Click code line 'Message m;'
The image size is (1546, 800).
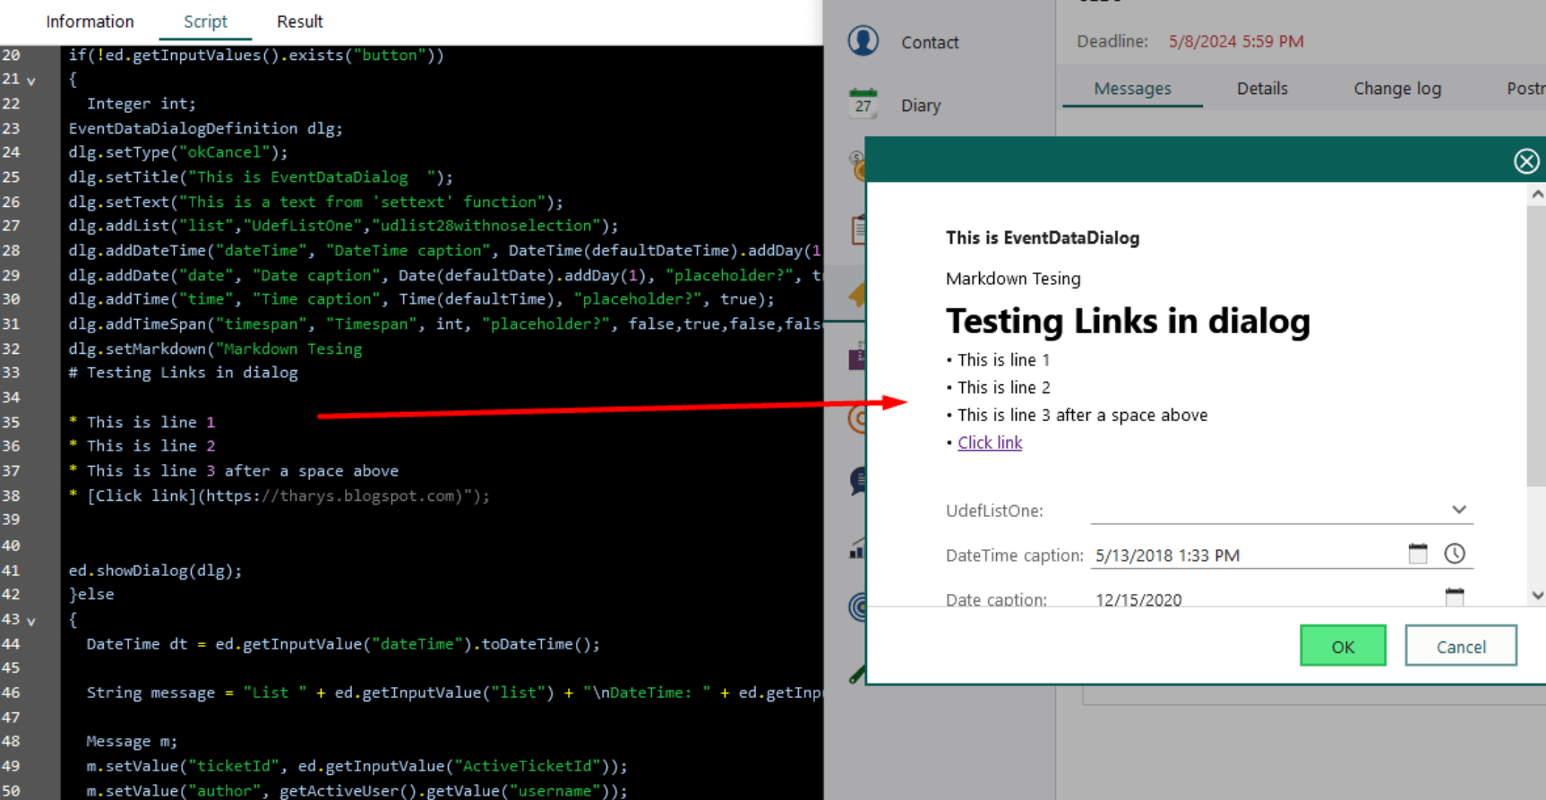pyautogui.click(x=132, y=741)
